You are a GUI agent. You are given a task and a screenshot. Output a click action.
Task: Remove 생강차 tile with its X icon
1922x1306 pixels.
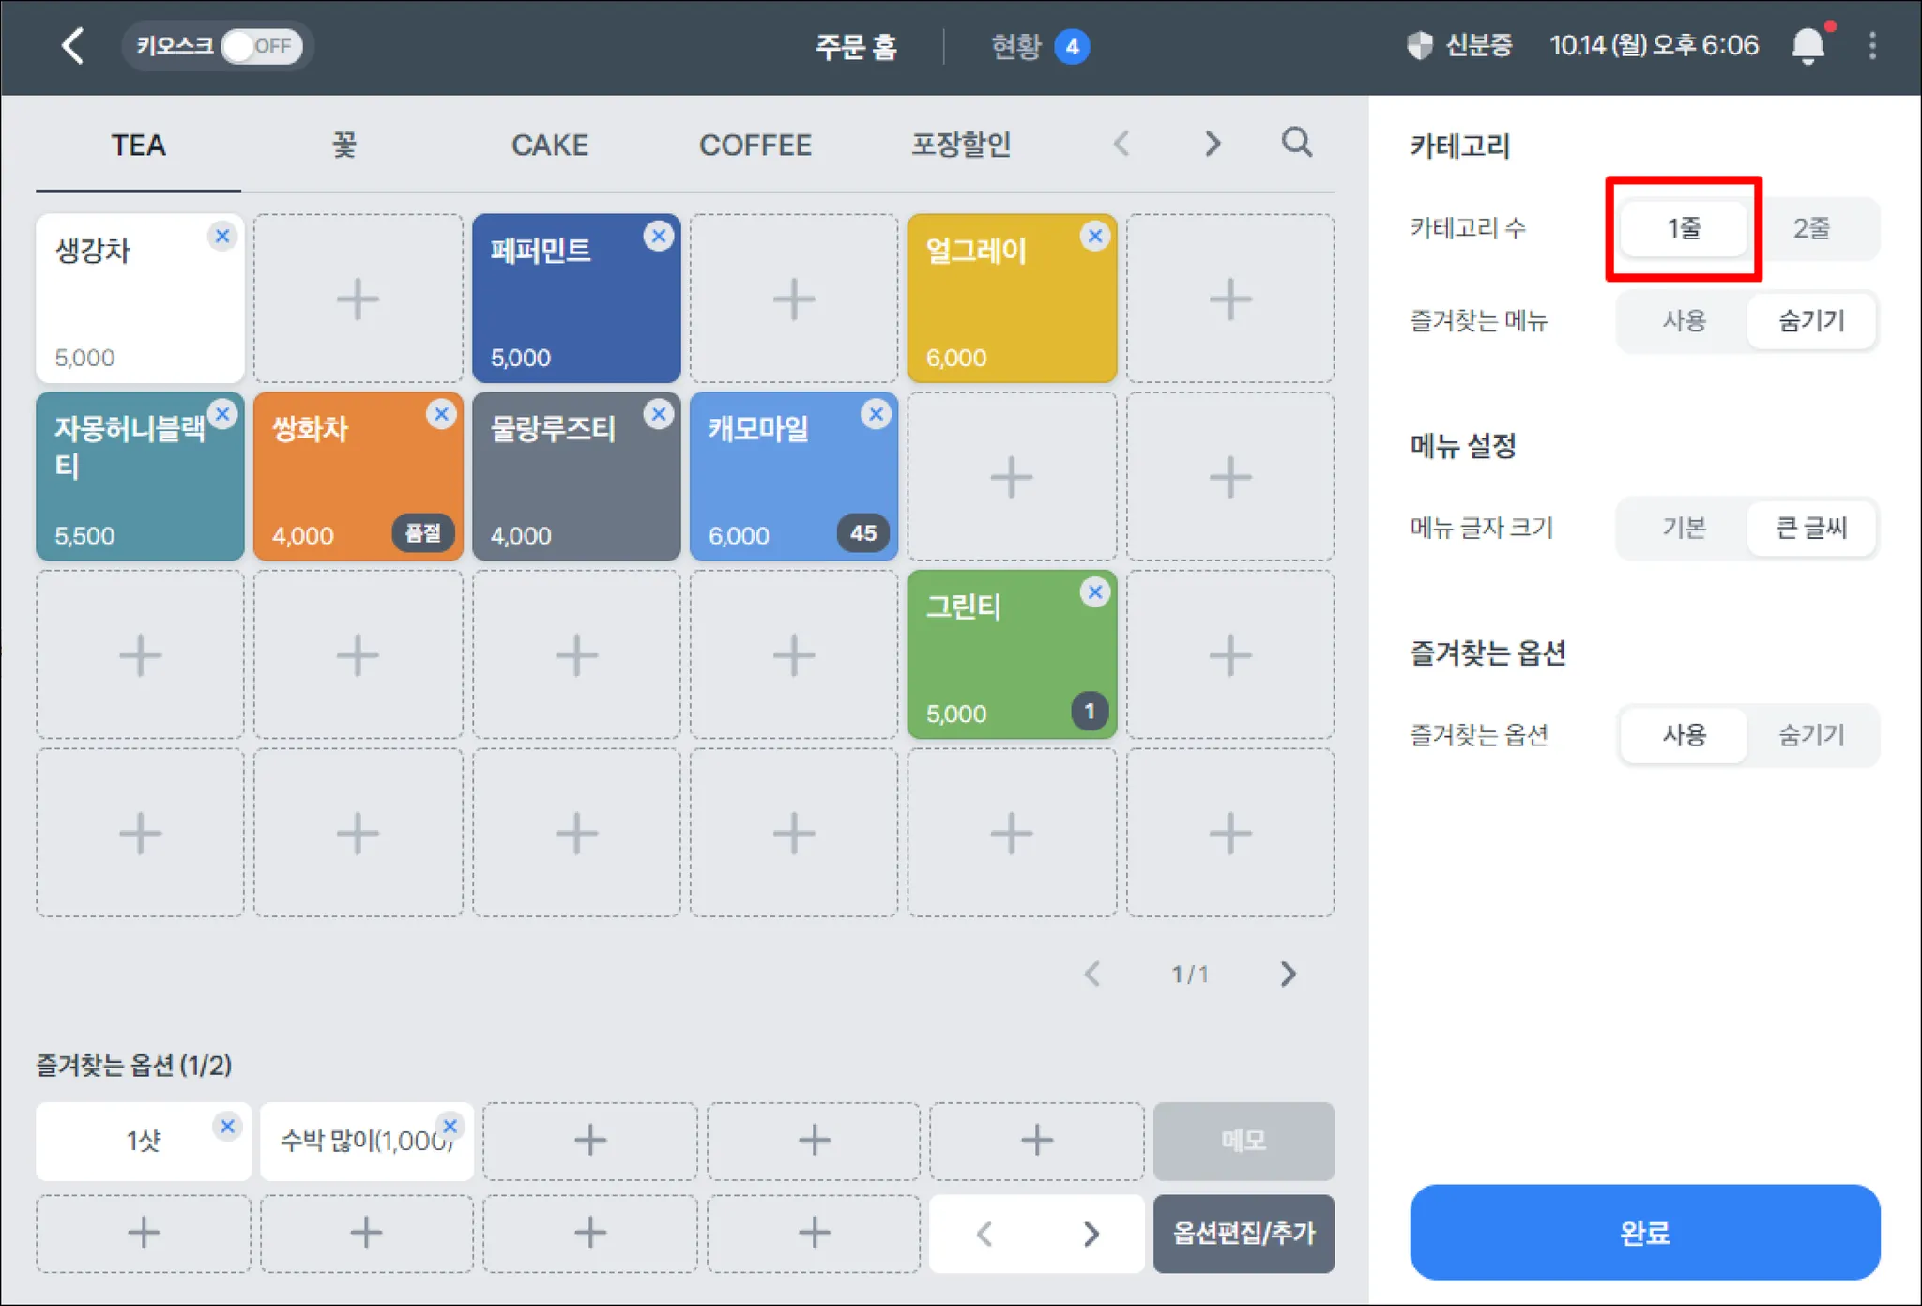(x=222, y=236)
